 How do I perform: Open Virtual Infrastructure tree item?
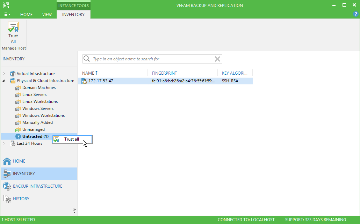(36, 74)
